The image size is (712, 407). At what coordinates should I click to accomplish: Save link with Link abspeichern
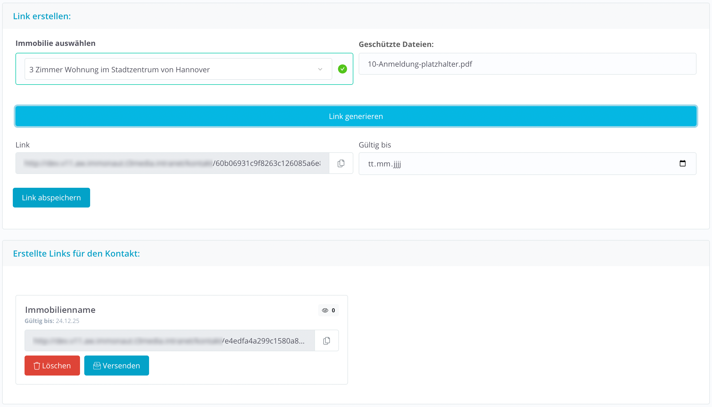(x=51, y=198)
